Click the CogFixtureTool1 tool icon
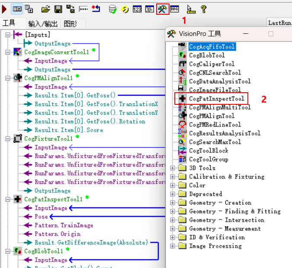Viewport: 292px width, 268px height. tap(17, 139)
